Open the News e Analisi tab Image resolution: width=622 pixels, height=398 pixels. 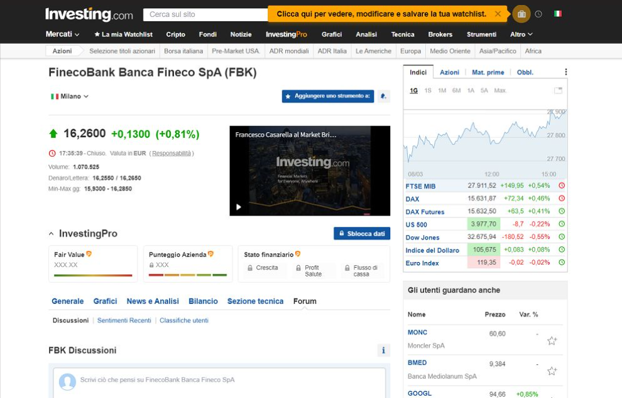[x=153, y=301]
